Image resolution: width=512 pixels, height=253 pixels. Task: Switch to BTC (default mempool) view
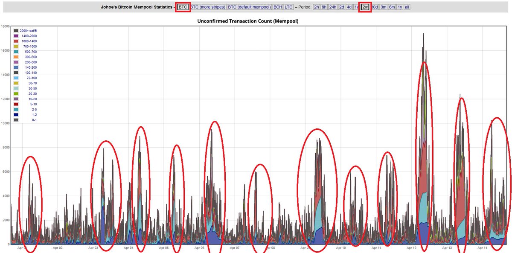pyautogui.click(x=250, y=7)
